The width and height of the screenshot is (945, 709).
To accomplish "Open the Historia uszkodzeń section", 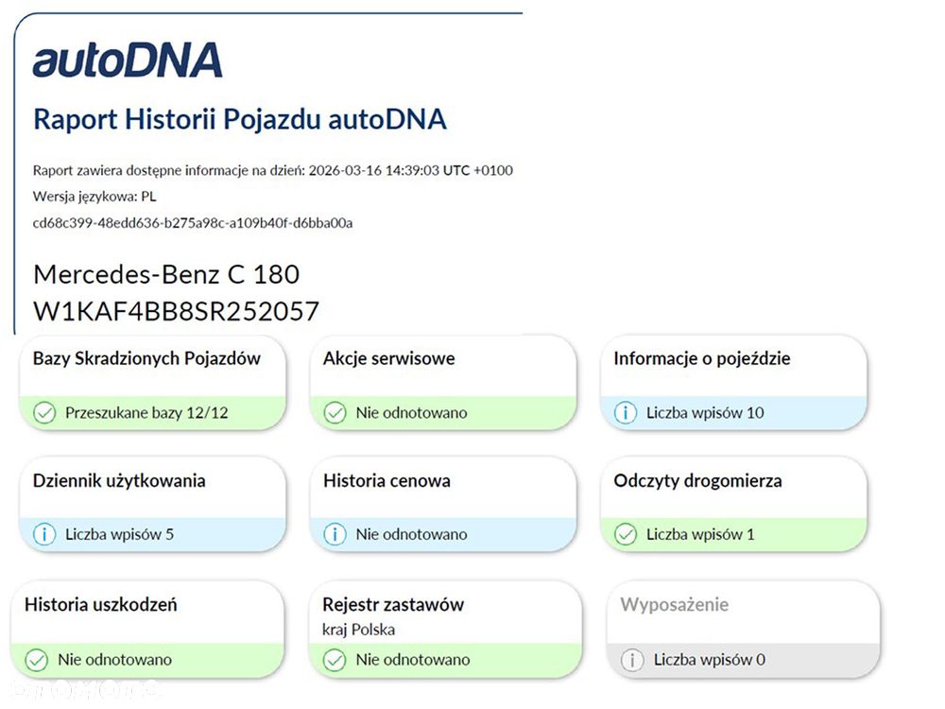I will click(147, 630).
